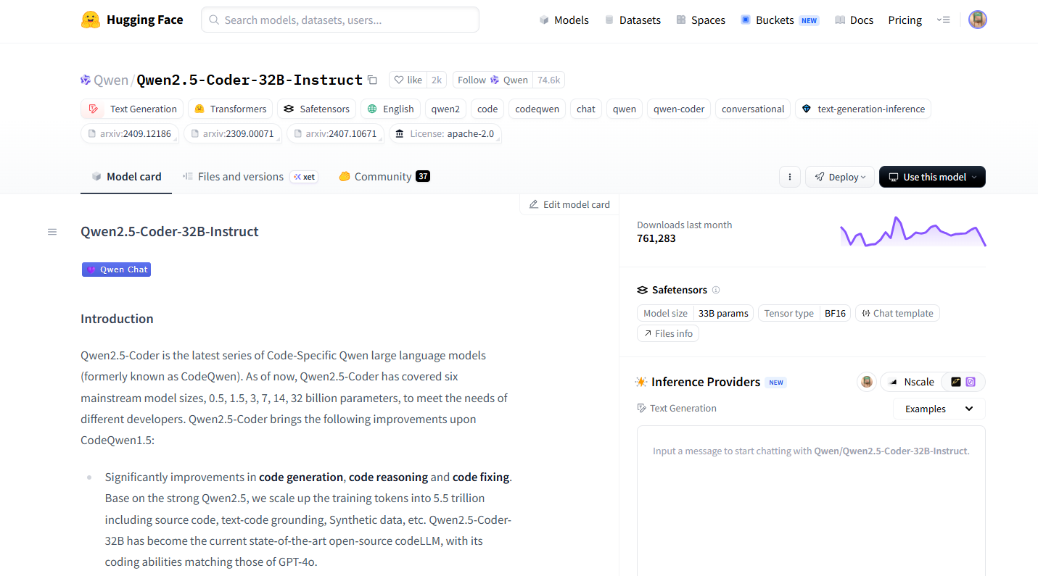This screenshot has width=1038, height=576.
Task: Open the three-dot more options button
Action: 789,177
